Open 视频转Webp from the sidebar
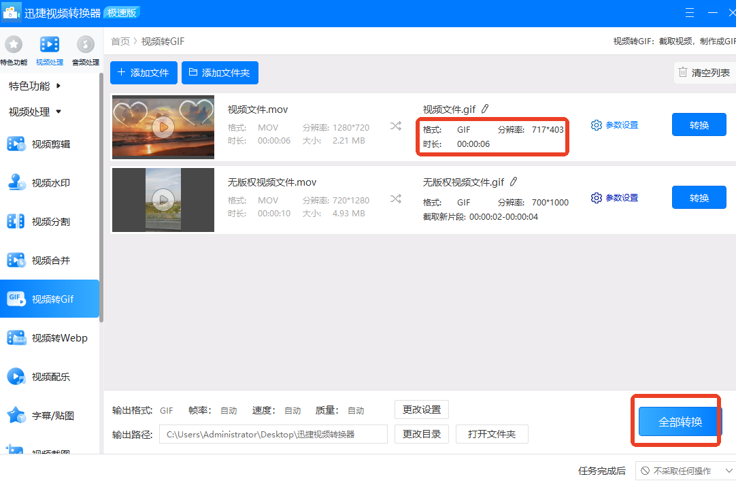This screenshot has width=736, height=483. pos(50,338)
